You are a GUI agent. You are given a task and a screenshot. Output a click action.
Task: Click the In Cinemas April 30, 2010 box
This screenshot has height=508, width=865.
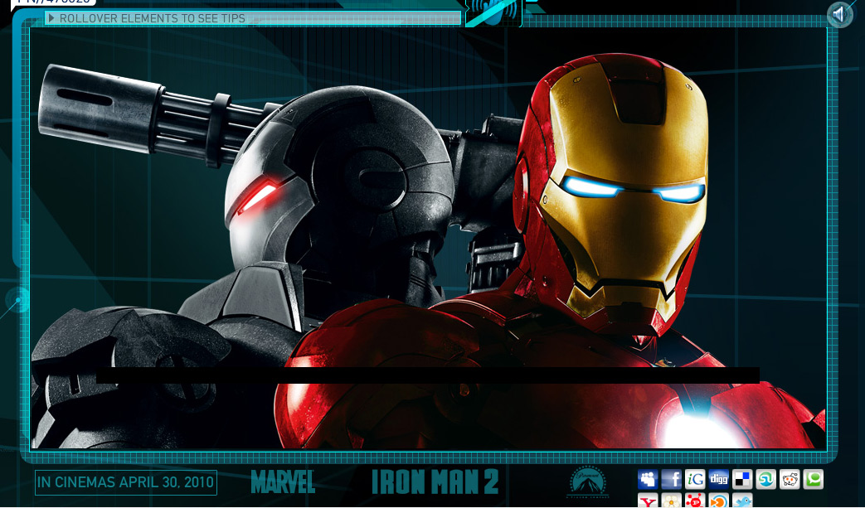coord(126,482)
